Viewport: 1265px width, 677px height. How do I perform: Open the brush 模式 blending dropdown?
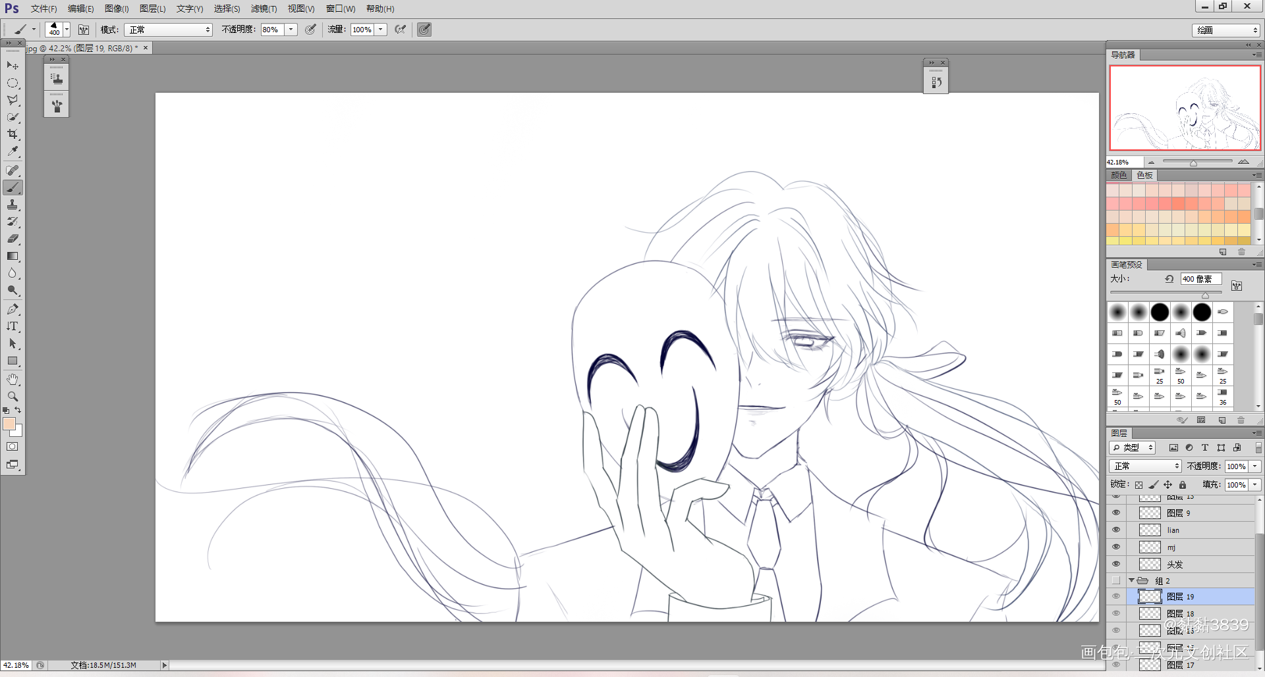tap(169, 30)
